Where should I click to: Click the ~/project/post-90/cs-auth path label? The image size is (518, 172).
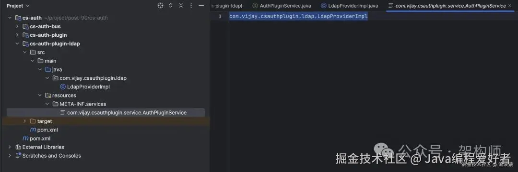click(76, 18)
